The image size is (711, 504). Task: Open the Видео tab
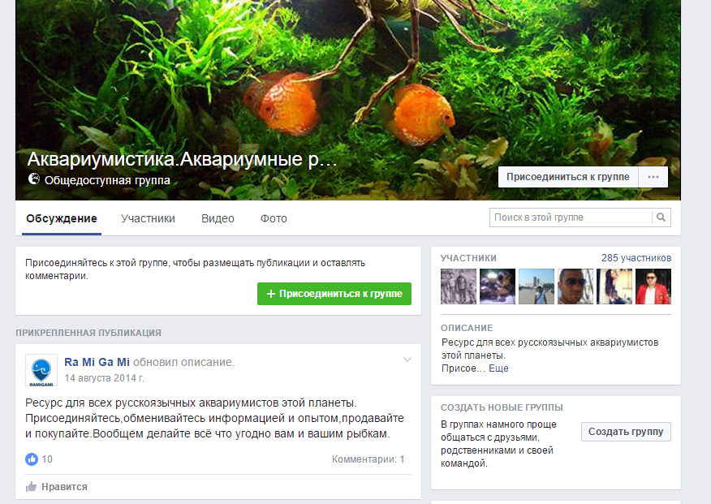(218, 218)
